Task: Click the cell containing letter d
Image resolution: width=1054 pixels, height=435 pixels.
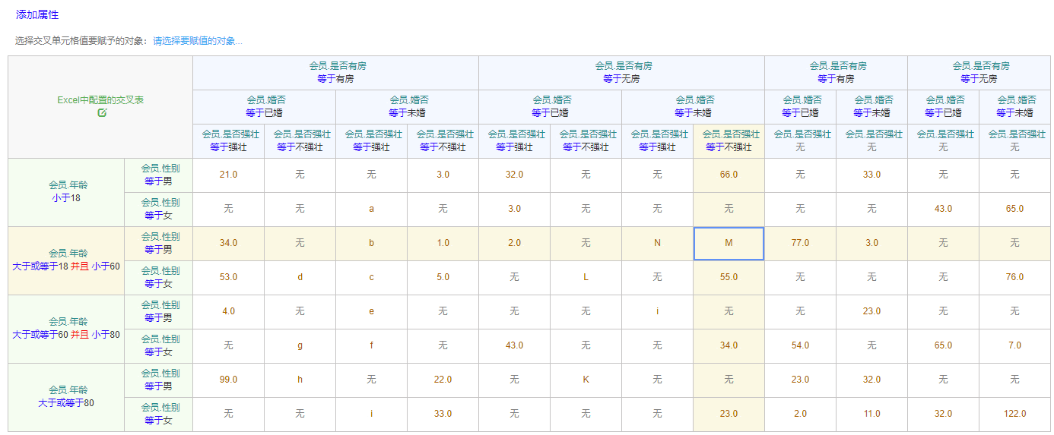Action: point(300,278)
